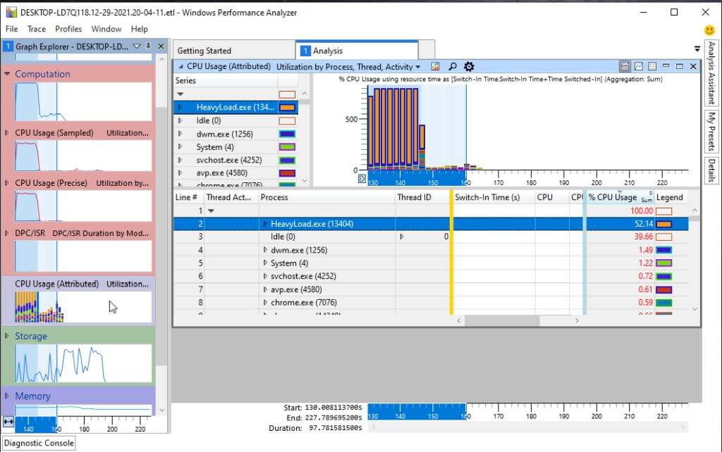Image resolution: width=722 pixels, height=452 pixels.
Task: Switch to the Getting Started tab
Action: [233, 51]
